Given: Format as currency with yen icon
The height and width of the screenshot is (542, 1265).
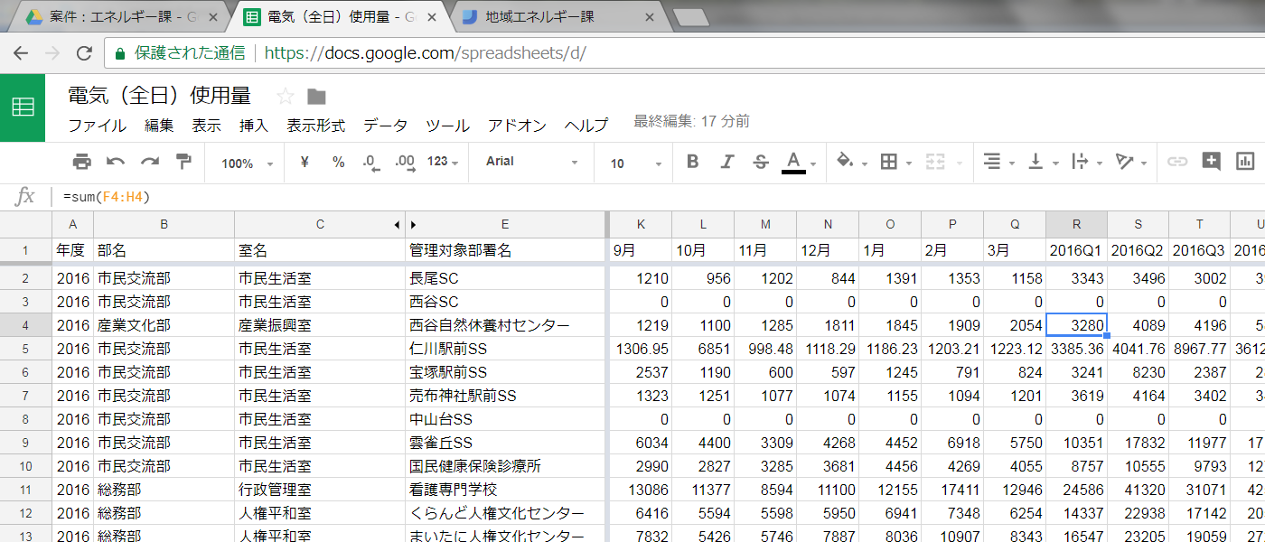Looking at the screenshot, I should (x=305, y=162).
